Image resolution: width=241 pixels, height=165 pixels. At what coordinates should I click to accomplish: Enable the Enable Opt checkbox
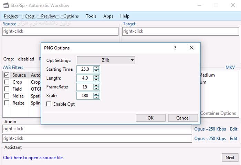(x=49, y=104)
